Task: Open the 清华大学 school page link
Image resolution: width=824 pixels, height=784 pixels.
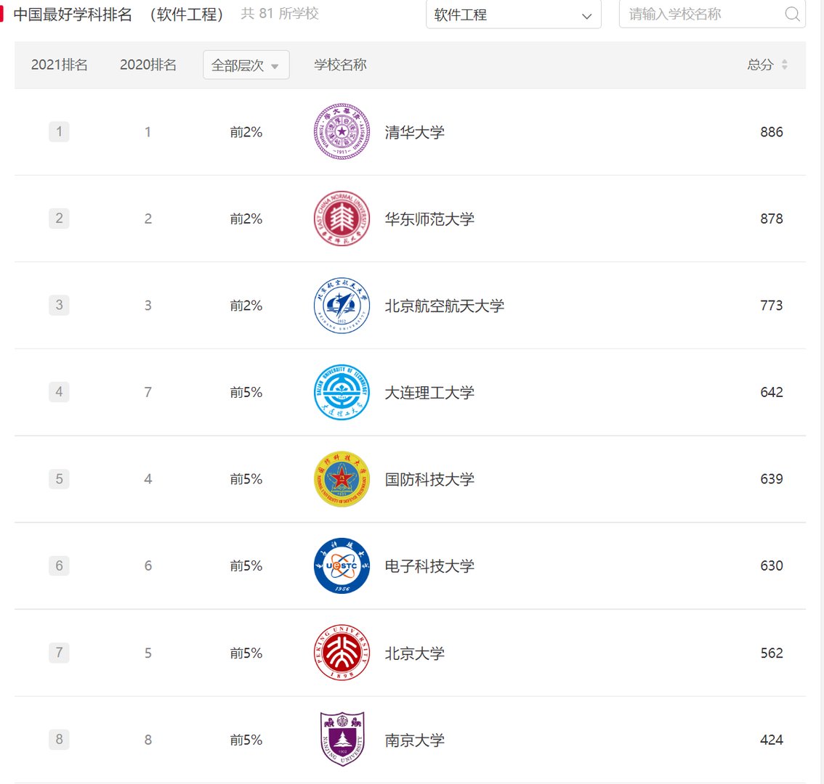Action: point(413,131)
